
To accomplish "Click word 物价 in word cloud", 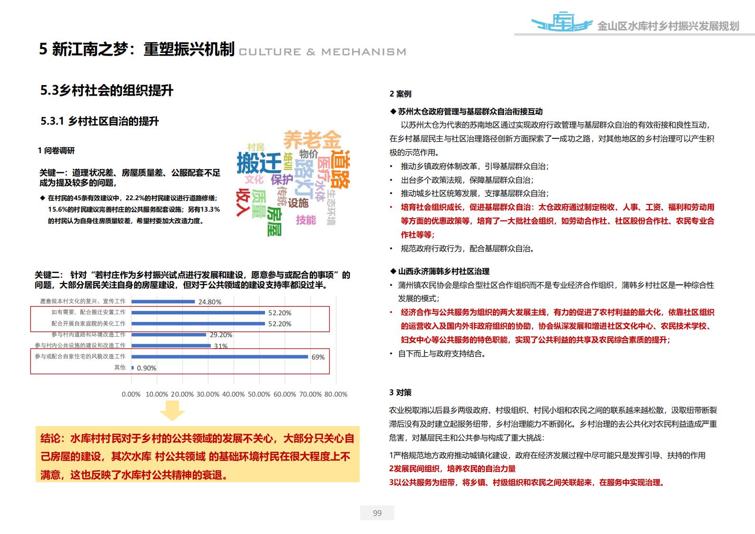I will point(309,154).
